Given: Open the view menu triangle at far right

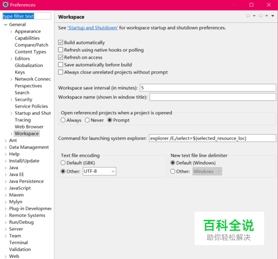Looking at the screenshot, I should click(x=273, y=16).
